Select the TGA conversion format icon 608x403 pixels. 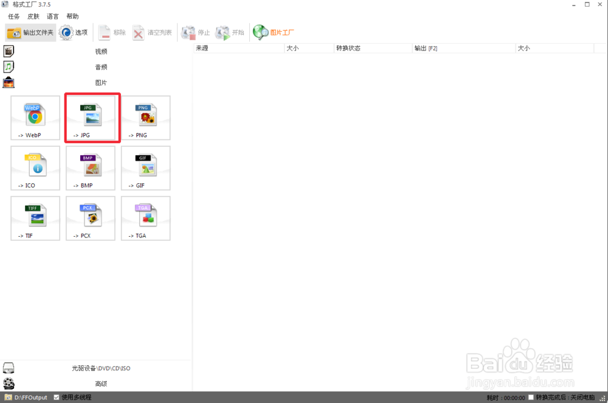tap(146, 218)
